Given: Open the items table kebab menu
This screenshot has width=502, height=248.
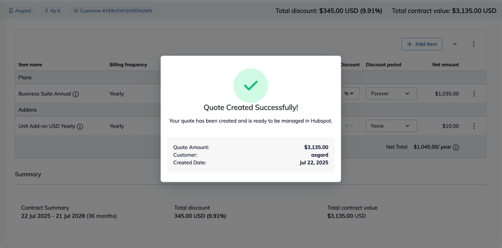Looking at the screenshot, I should pyautogui.click(x=473, y=44).
